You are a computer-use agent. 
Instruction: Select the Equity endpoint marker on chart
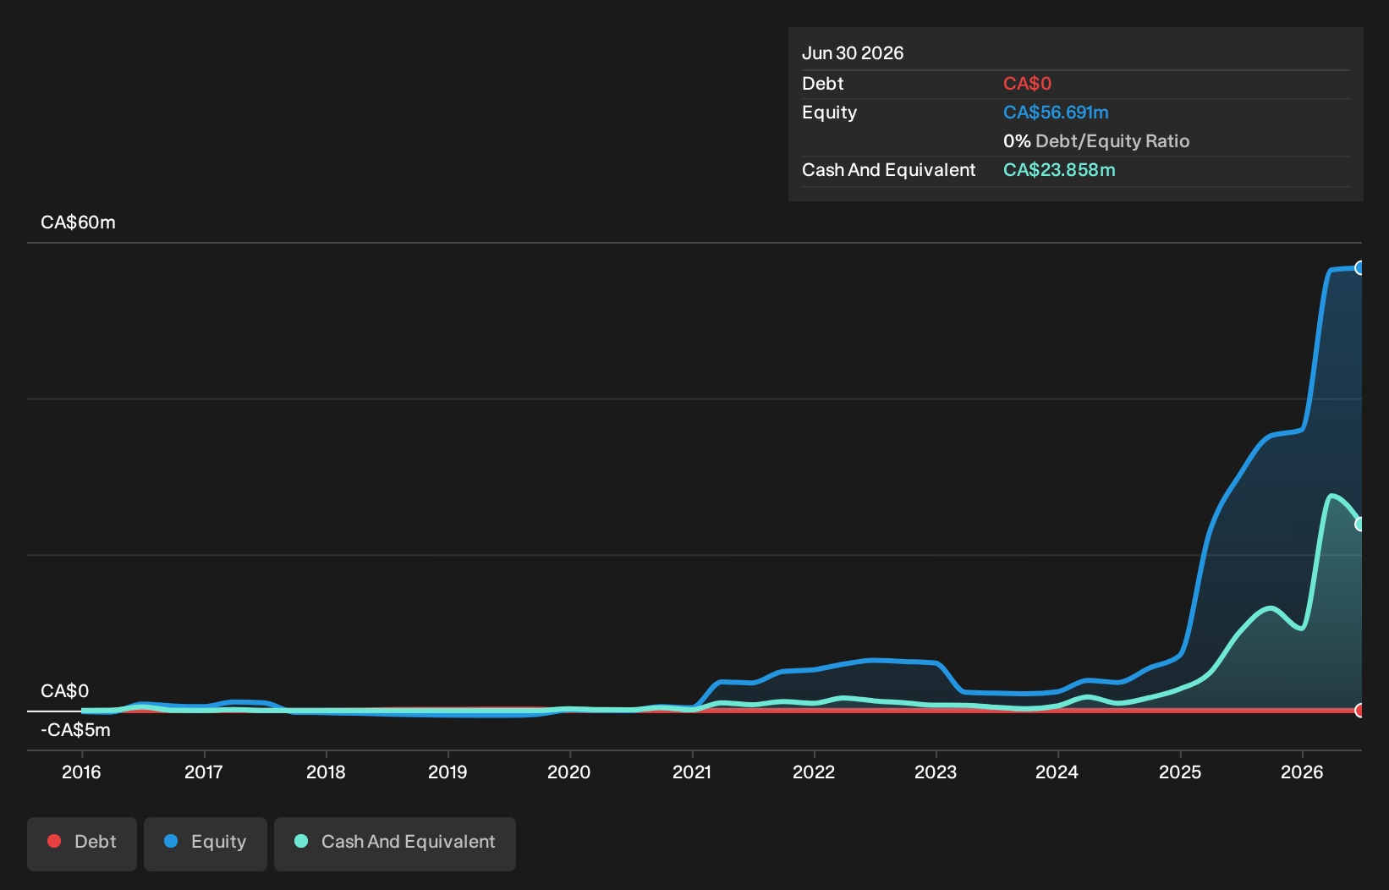pos(1360,268)
